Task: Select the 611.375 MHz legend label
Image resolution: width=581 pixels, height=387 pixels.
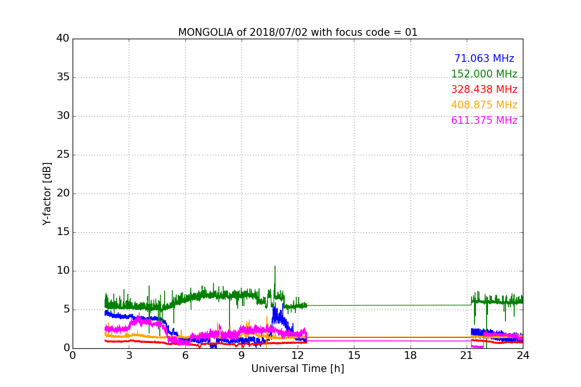Action: point(484,120)
